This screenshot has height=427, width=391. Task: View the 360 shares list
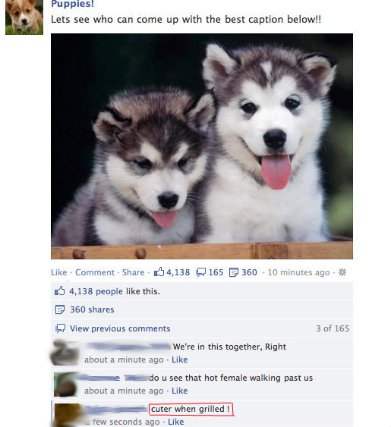coord(92,309)
